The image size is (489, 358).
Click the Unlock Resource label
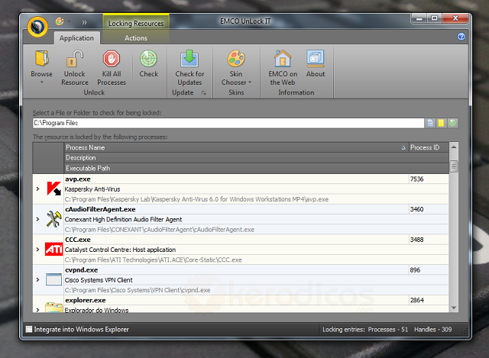click(x=75, y=78)
